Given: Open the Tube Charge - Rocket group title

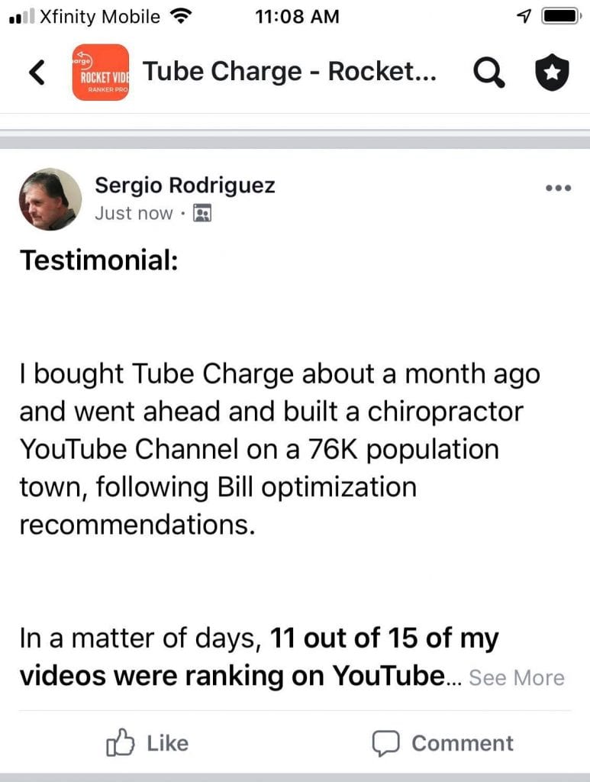Looking at the screenshot, I should (290, 73).
